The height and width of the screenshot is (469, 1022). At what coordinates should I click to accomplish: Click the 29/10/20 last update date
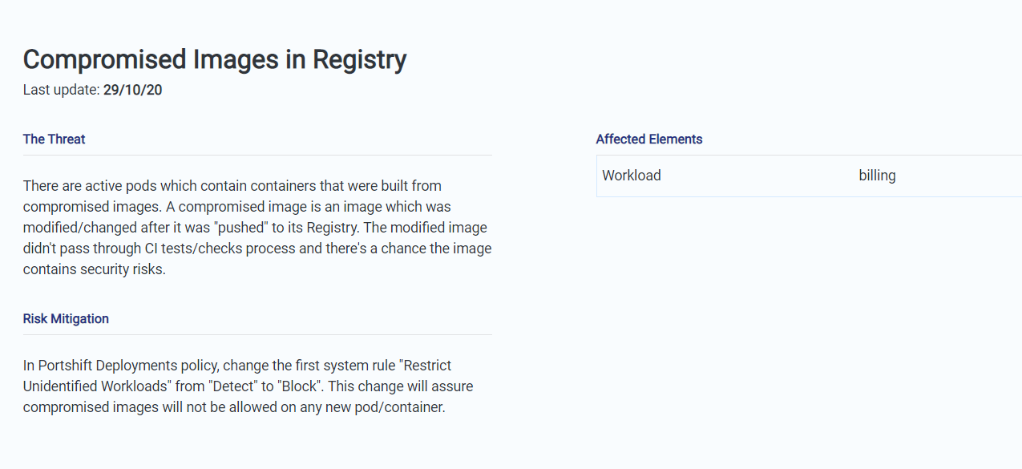132,90
